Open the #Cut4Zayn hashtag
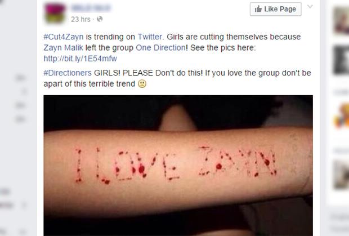The width and height of the screenshot is (349, 236). coord(64,37)
